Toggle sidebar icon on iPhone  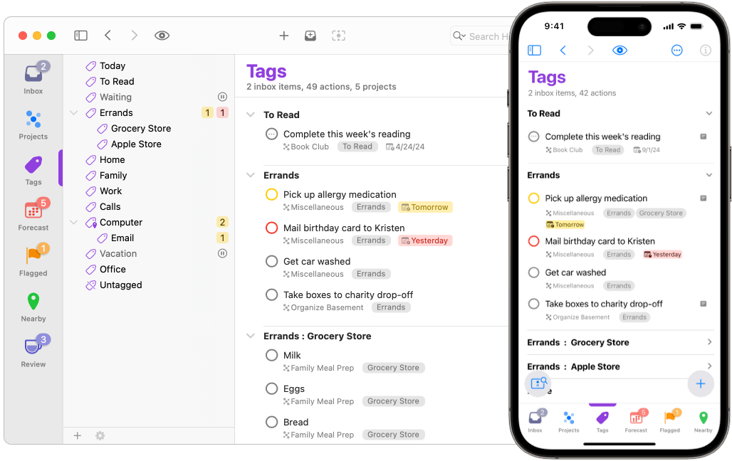(x=535, y=51)
